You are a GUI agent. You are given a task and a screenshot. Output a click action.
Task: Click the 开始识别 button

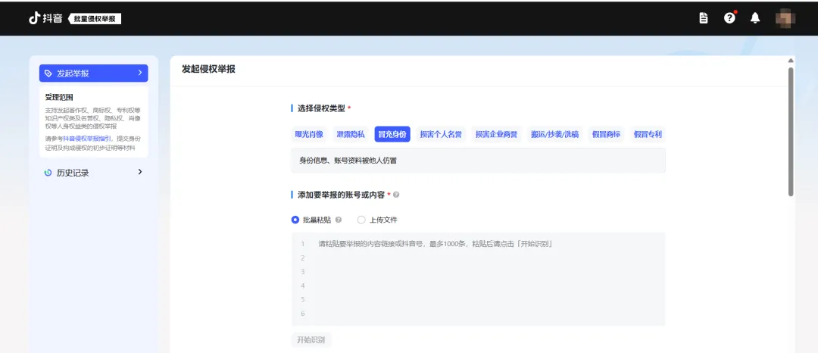311,340
